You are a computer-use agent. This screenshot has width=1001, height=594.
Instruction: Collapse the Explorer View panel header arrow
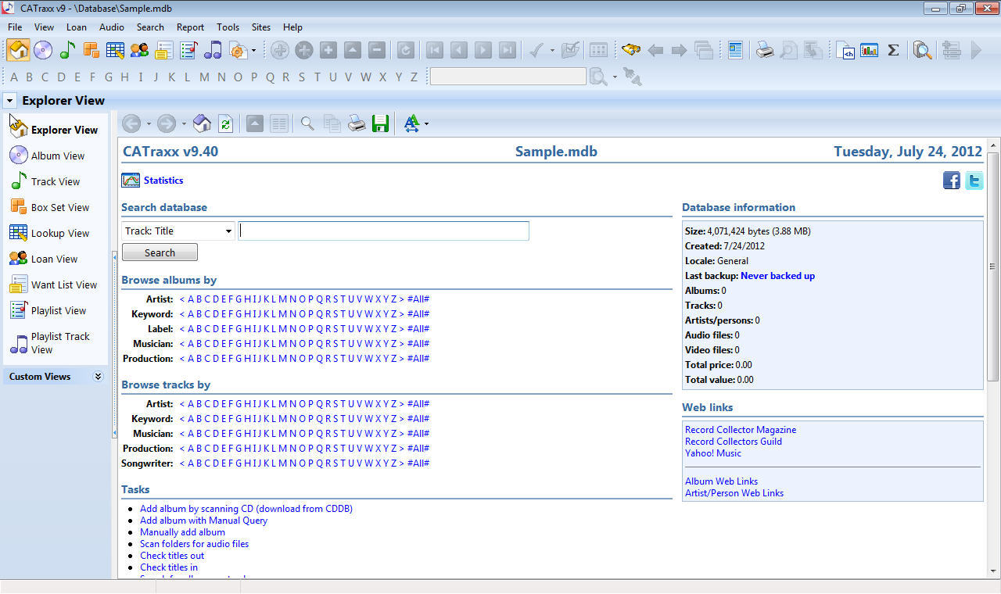(x=9, y=101)
